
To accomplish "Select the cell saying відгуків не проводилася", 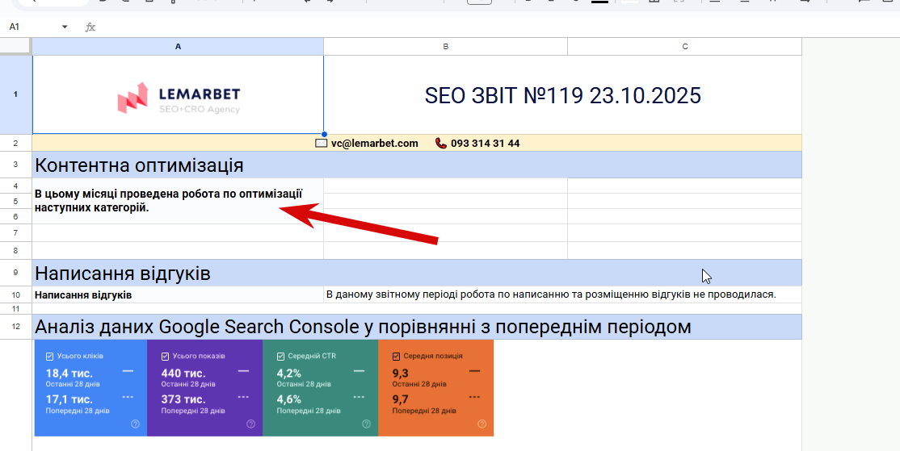I will pyautogui.click(x=562, y=294).
